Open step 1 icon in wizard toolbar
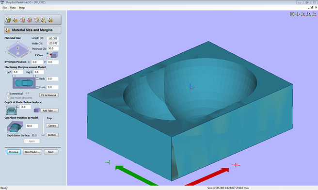Image resolution: width=318 pixels, height=190 pixels. point(8,20)
